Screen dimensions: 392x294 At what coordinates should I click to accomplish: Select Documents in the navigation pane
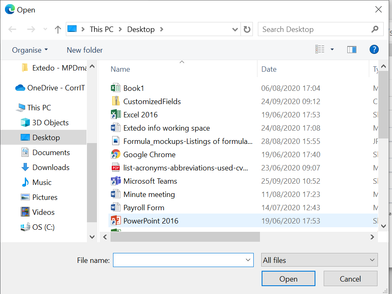pyautogui.click(x=51, y=153)
